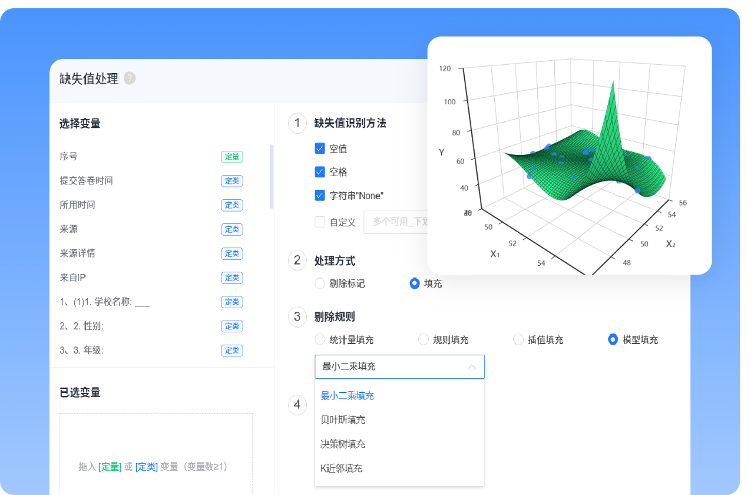Click step circle 3 剔除规则
This screenshot has height=495, width=754.
coord(297,317)
